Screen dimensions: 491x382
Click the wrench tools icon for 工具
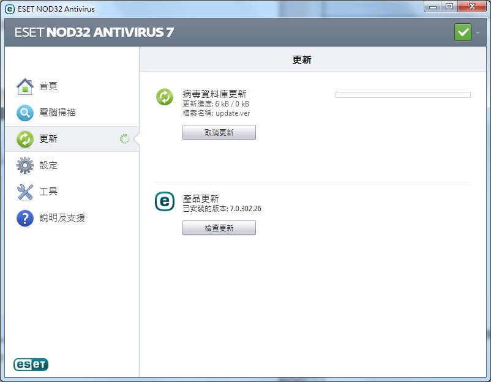25,192
